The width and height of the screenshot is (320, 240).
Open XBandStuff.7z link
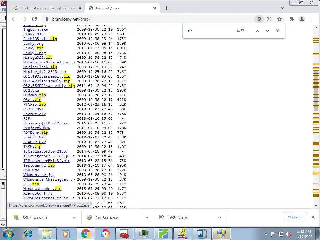tap(38, 194)
